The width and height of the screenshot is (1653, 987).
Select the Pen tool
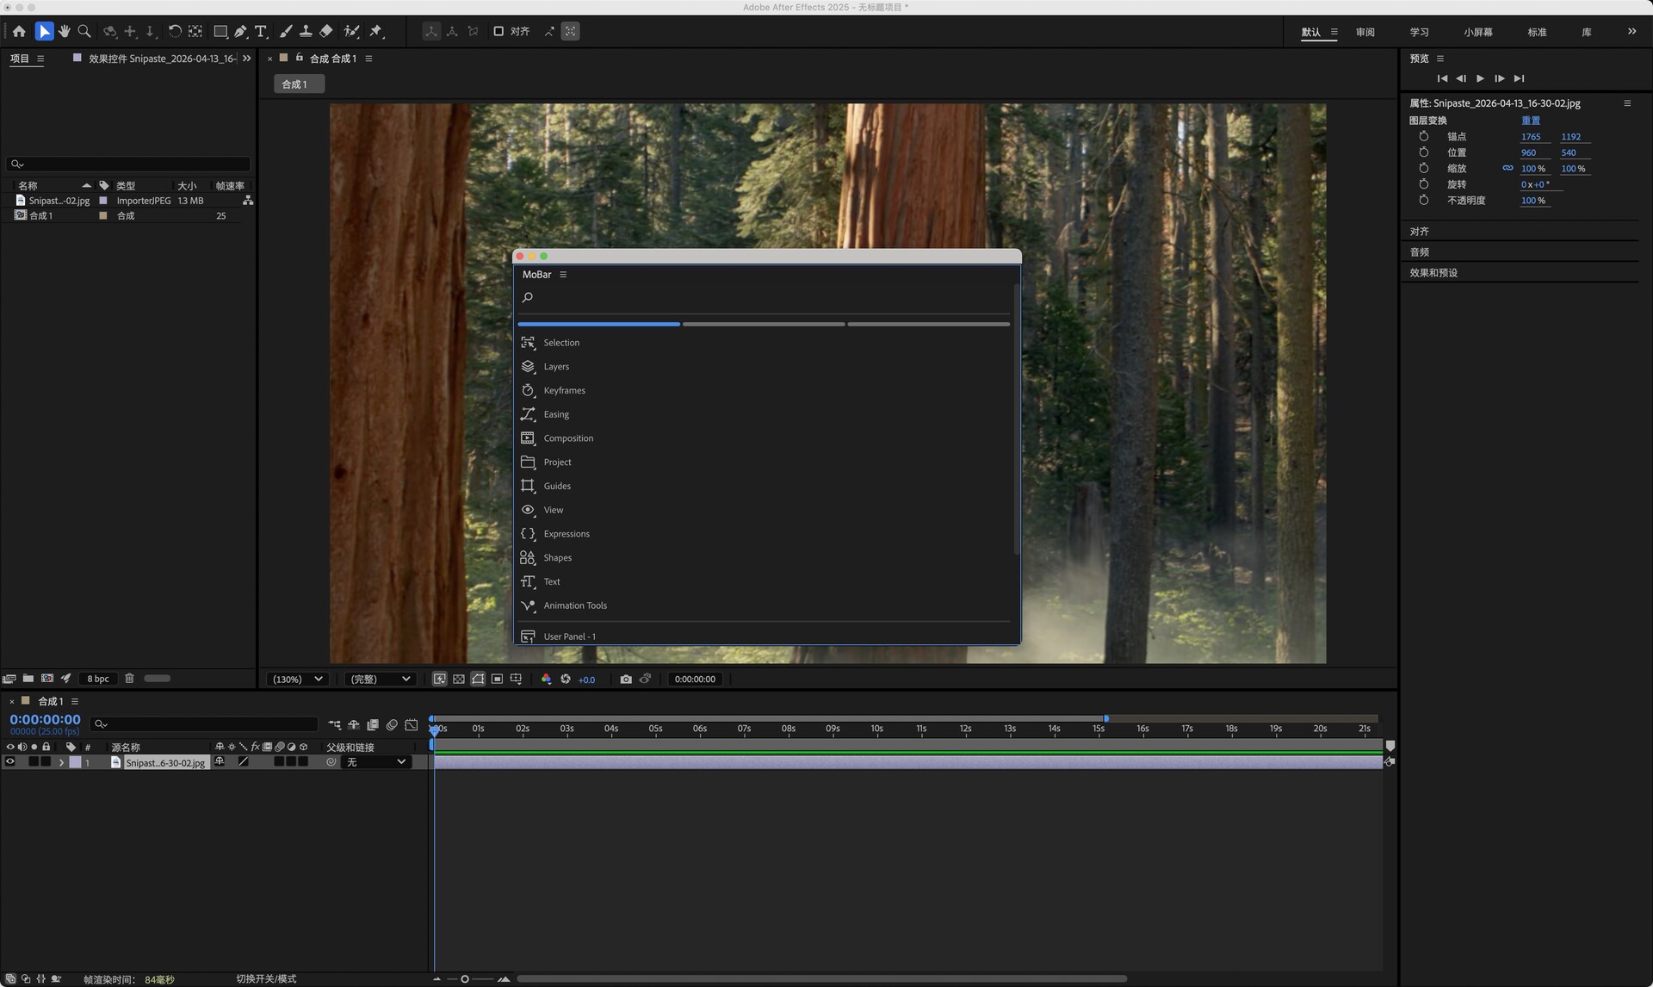coord(241,31)
